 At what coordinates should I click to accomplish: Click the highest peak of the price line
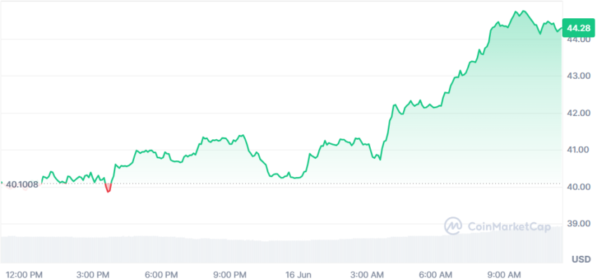coord(523,11)
